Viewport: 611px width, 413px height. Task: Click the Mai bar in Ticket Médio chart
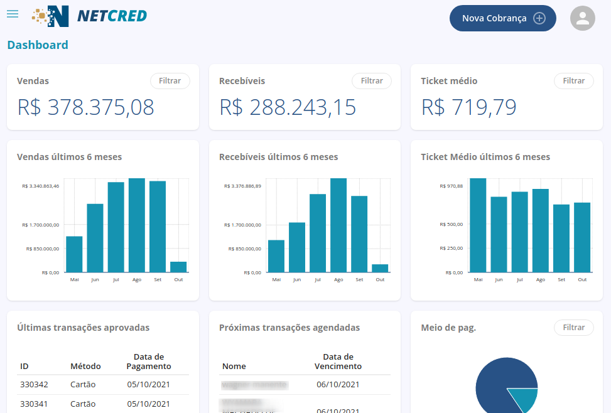tap(478, 225)
